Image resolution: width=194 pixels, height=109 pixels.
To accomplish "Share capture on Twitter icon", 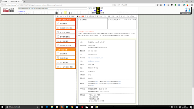I will point(189,11).
